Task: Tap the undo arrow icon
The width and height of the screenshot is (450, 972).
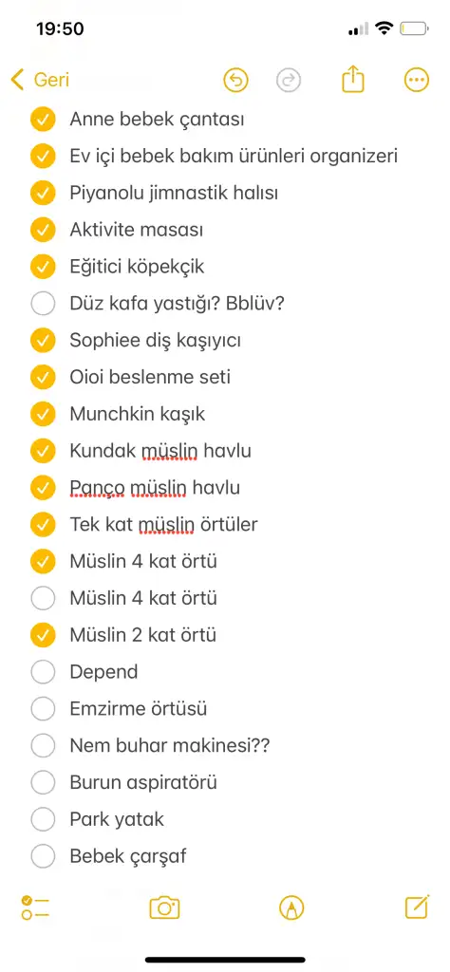Action: tap(235, 80)
